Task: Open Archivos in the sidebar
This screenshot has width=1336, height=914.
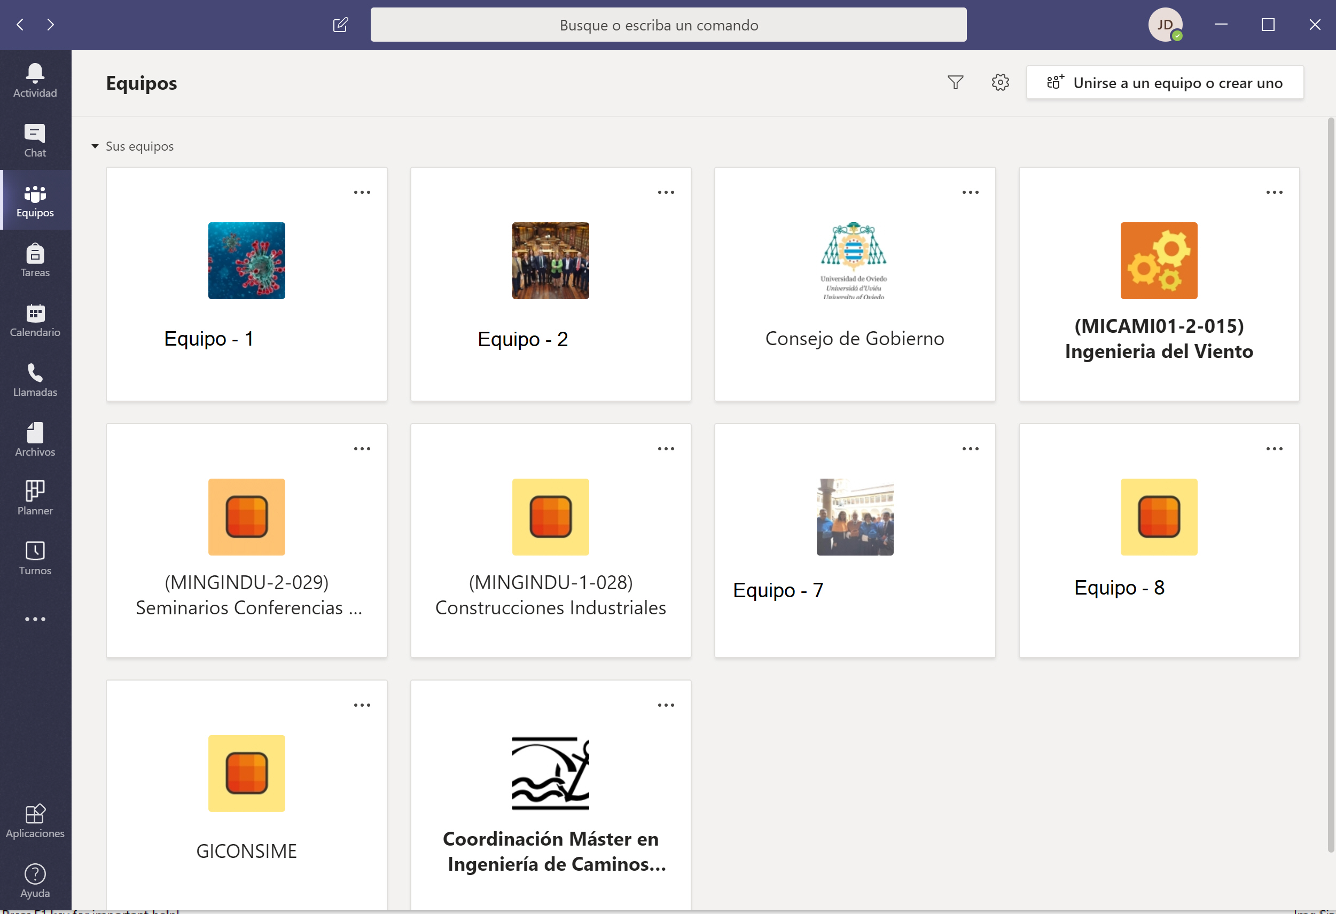Action: click(35, 439)
